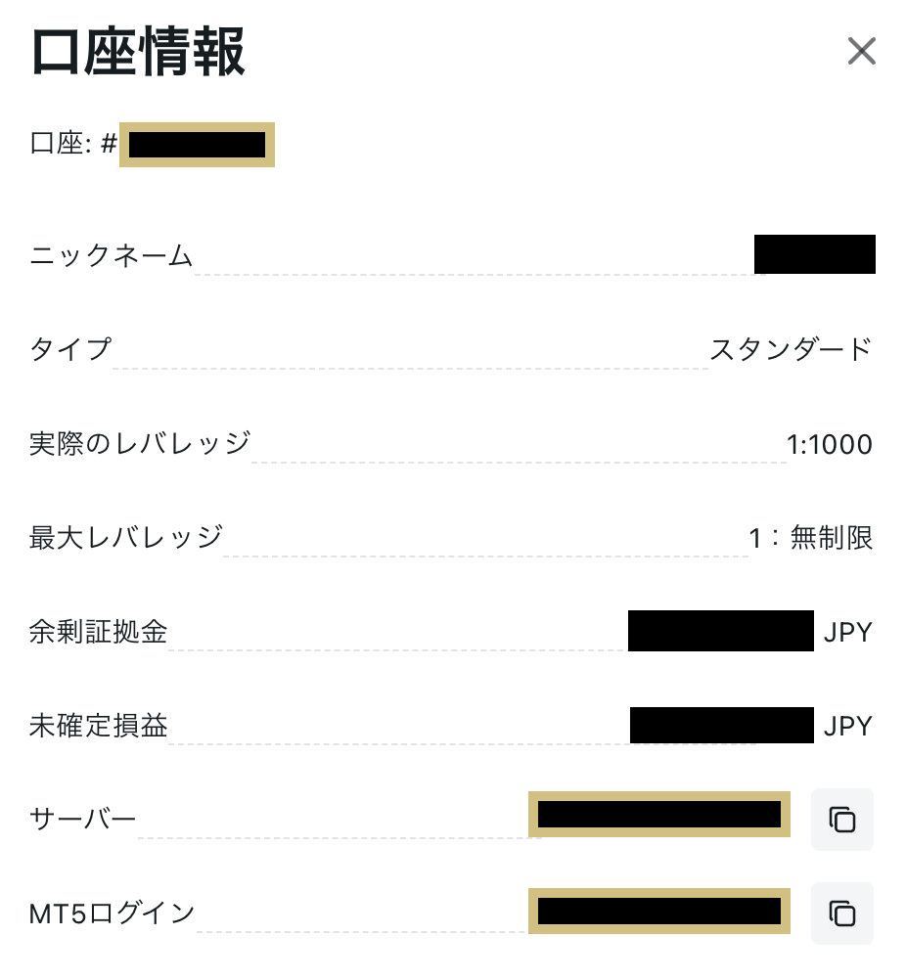Click the 実際のレバレッジ label

click(x=140, y=444)
